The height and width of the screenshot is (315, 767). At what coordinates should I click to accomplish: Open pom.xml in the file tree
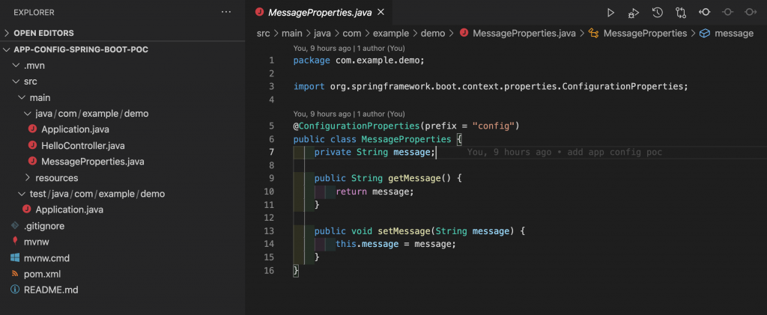(41, 274)
